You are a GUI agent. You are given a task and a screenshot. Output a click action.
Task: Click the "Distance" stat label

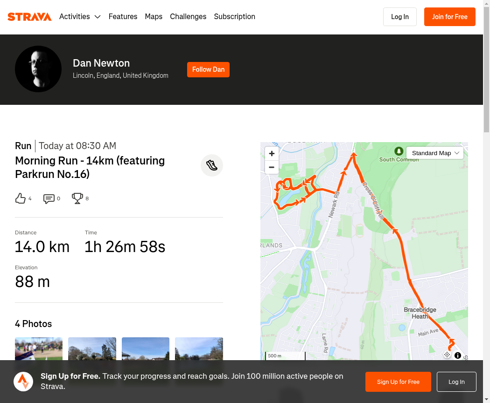click(x=26, y=232)
